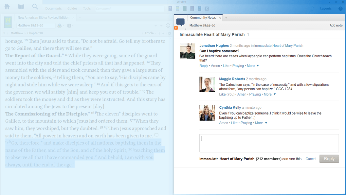Expand More options on Maggie Roberts reply
Viewport: 364px width, 195px height.
click(270, 95)
